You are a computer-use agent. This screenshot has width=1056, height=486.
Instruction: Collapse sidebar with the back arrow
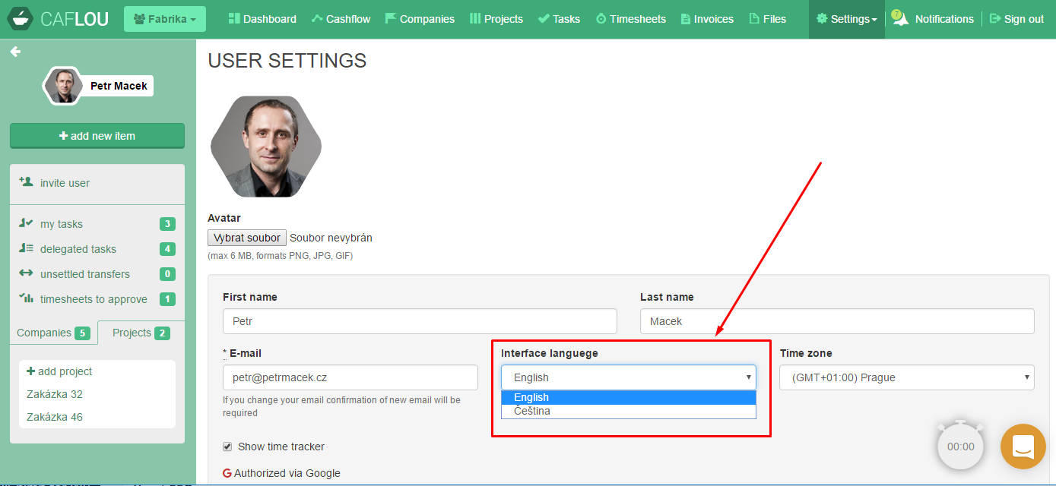(x=15, y=52)
